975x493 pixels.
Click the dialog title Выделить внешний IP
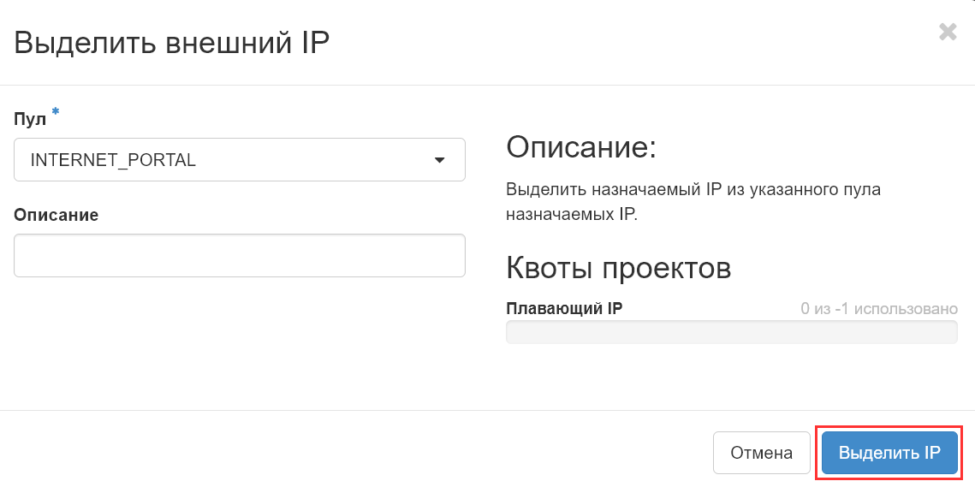tap(171, 42)
